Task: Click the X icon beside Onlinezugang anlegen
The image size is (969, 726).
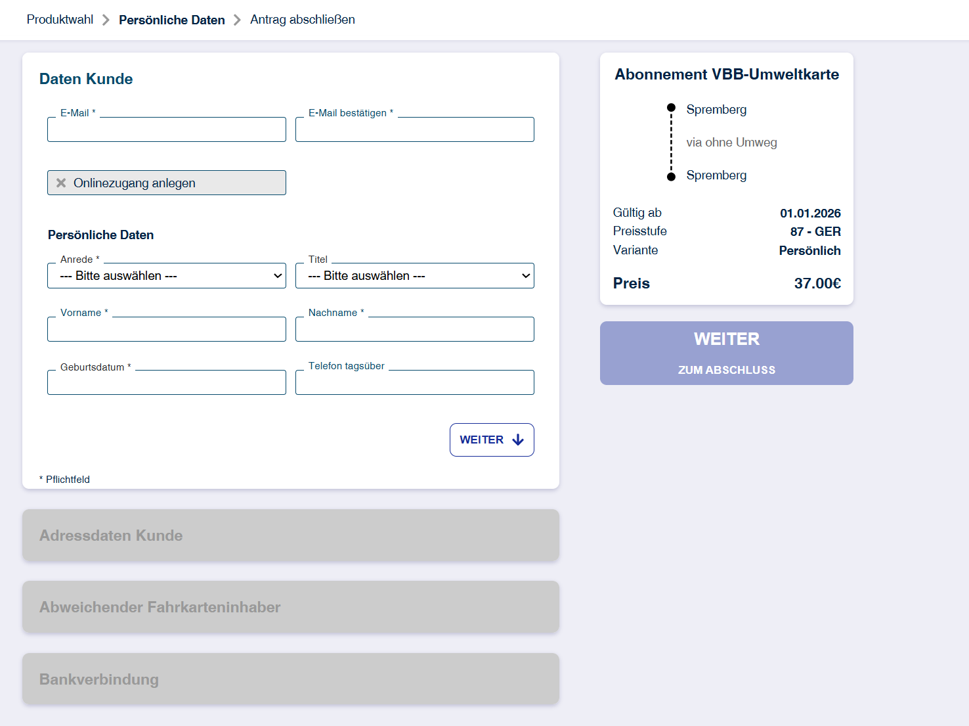Action: pyautogui.click(x=61, y=183)
